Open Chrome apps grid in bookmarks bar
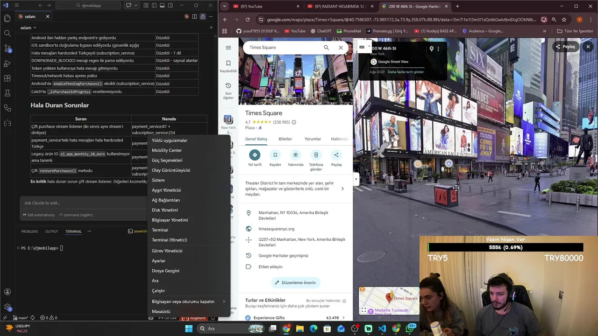This screenshot has height=336, width=598. [x=225, y=31]
